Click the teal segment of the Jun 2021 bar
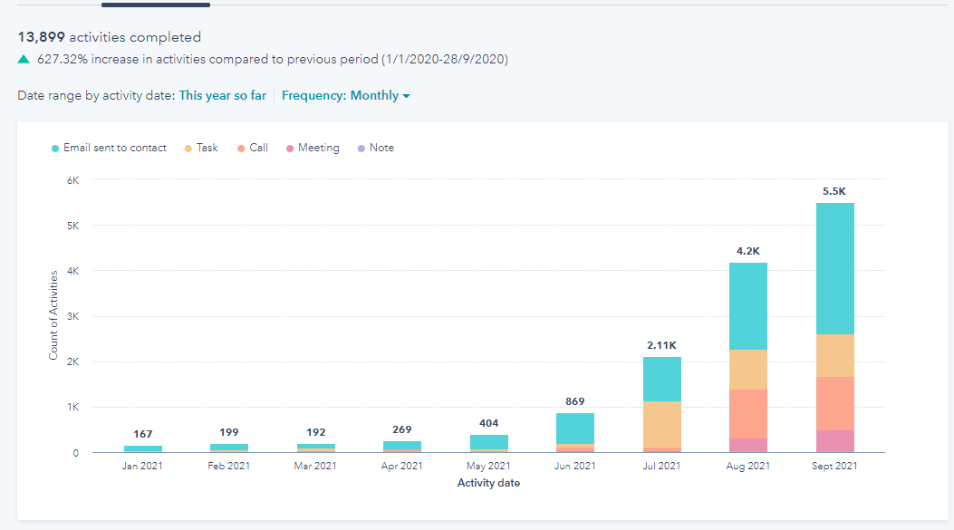This screenshot has height=530, width=954. pyautogui.click(x=575, y=429)
